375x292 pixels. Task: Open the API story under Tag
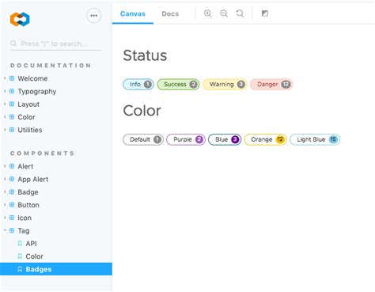pos(31,243)
